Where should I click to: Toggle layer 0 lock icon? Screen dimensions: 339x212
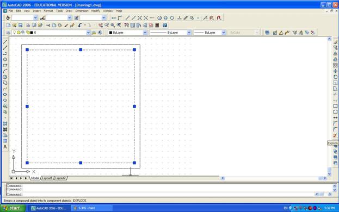[28, 33]
